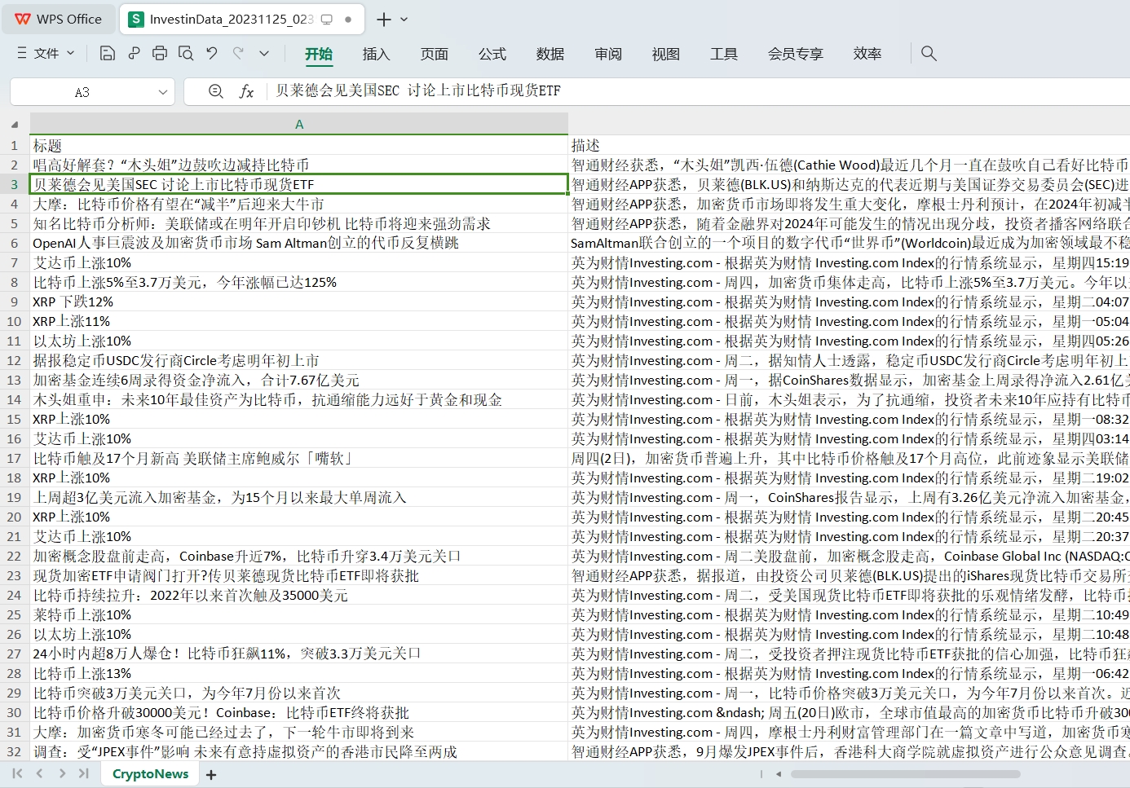Click cell '大摩：比特币价格有望在“减半”后迎来大牛市'
The height and width of the screenshot is (788, 1130).
[298, 204]
